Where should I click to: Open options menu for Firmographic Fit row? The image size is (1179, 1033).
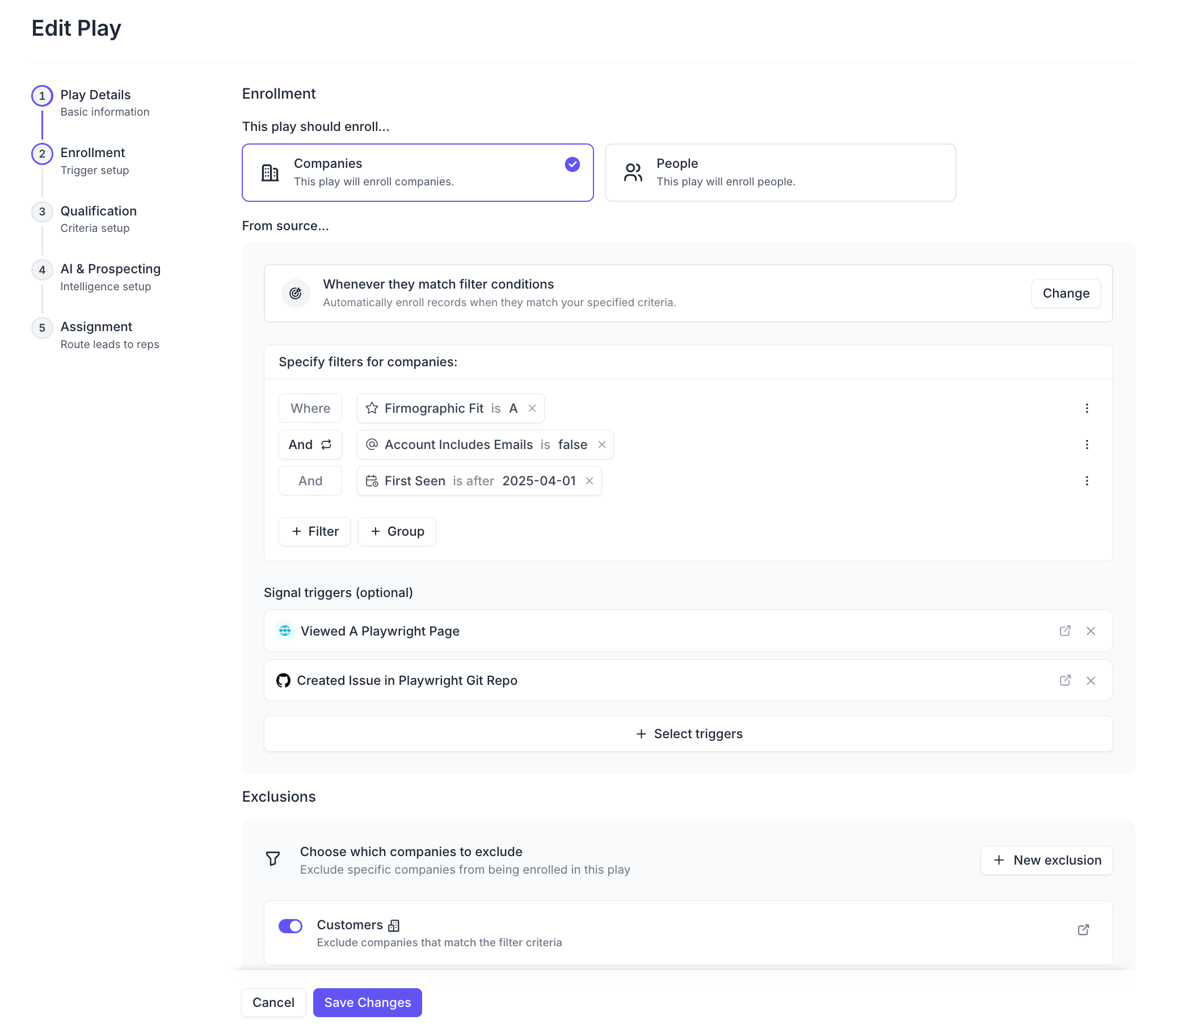click(x=1087, y=408)
